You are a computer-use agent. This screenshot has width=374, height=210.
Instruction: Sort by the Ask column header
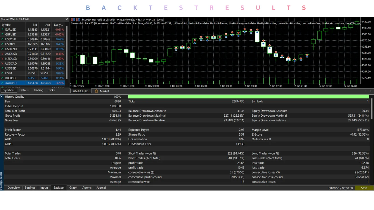45,25
